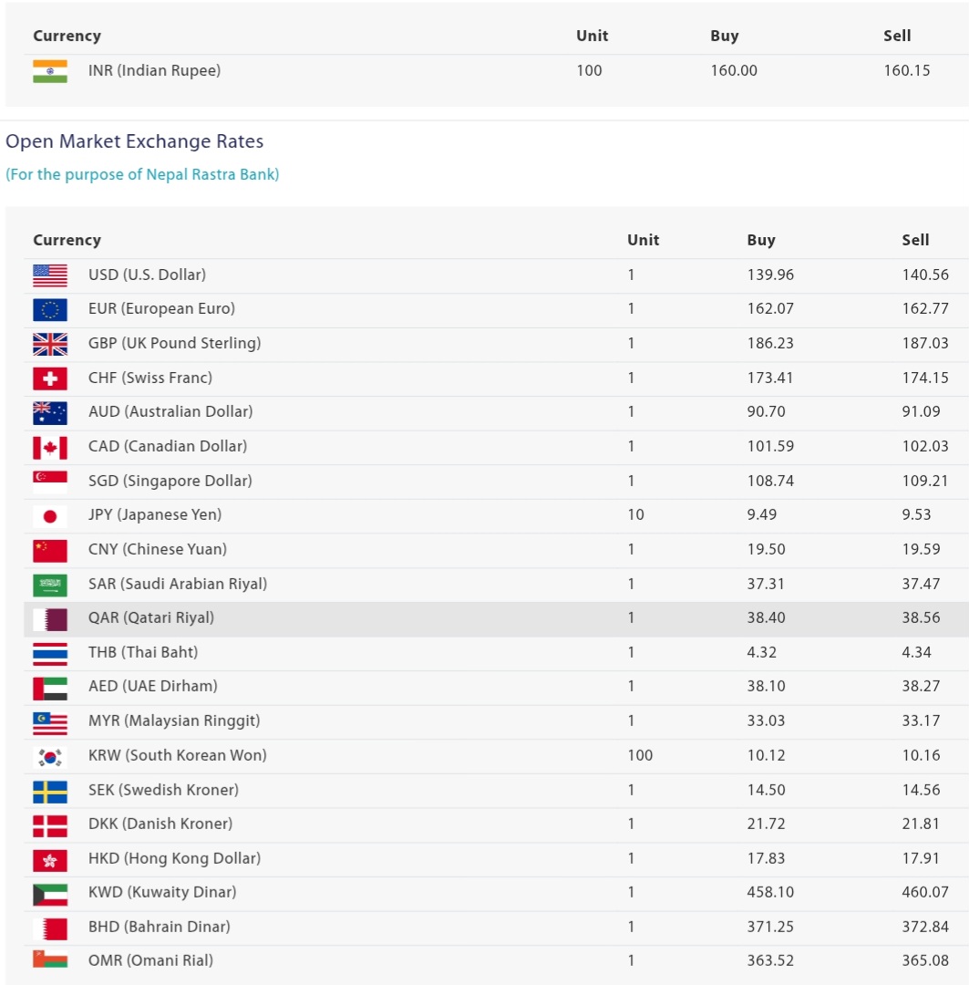Select the QAR (Qatari Riyal) row label
This screenshot has height=985, width=969.
151,617
